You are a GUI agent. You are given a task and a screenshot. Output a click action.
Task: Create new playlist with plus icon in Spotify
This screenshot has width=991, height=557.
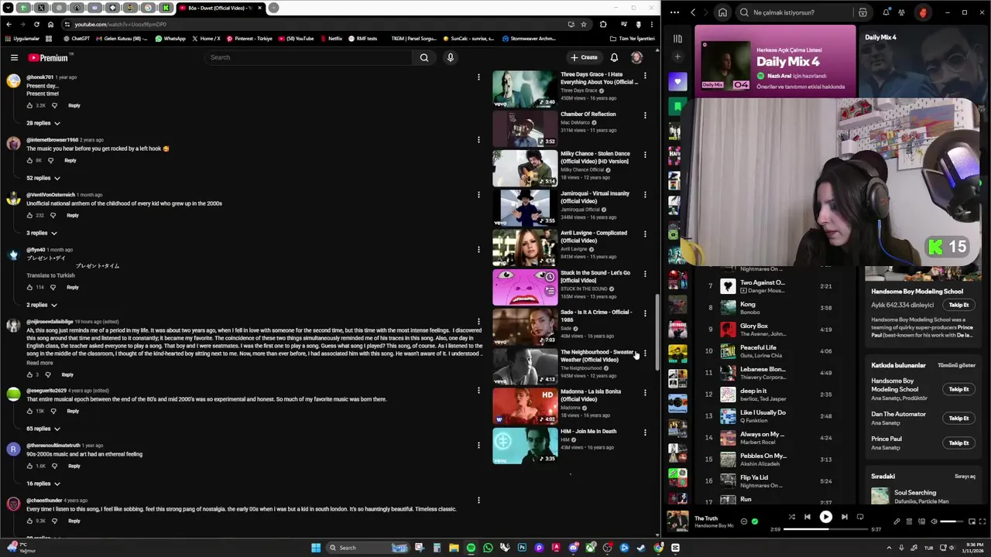[677, 56]
